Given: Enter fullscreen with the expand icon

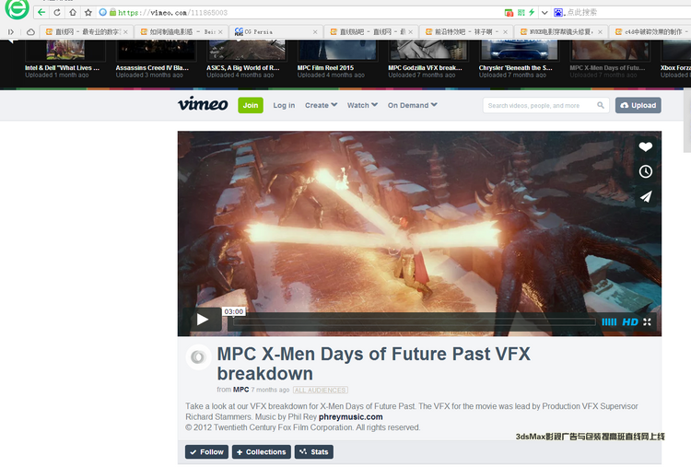Looking at the screenshot, I should 647,322.
